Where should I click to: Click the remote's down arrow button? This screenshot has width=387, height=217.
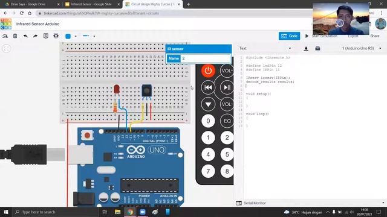coord(208,104)
